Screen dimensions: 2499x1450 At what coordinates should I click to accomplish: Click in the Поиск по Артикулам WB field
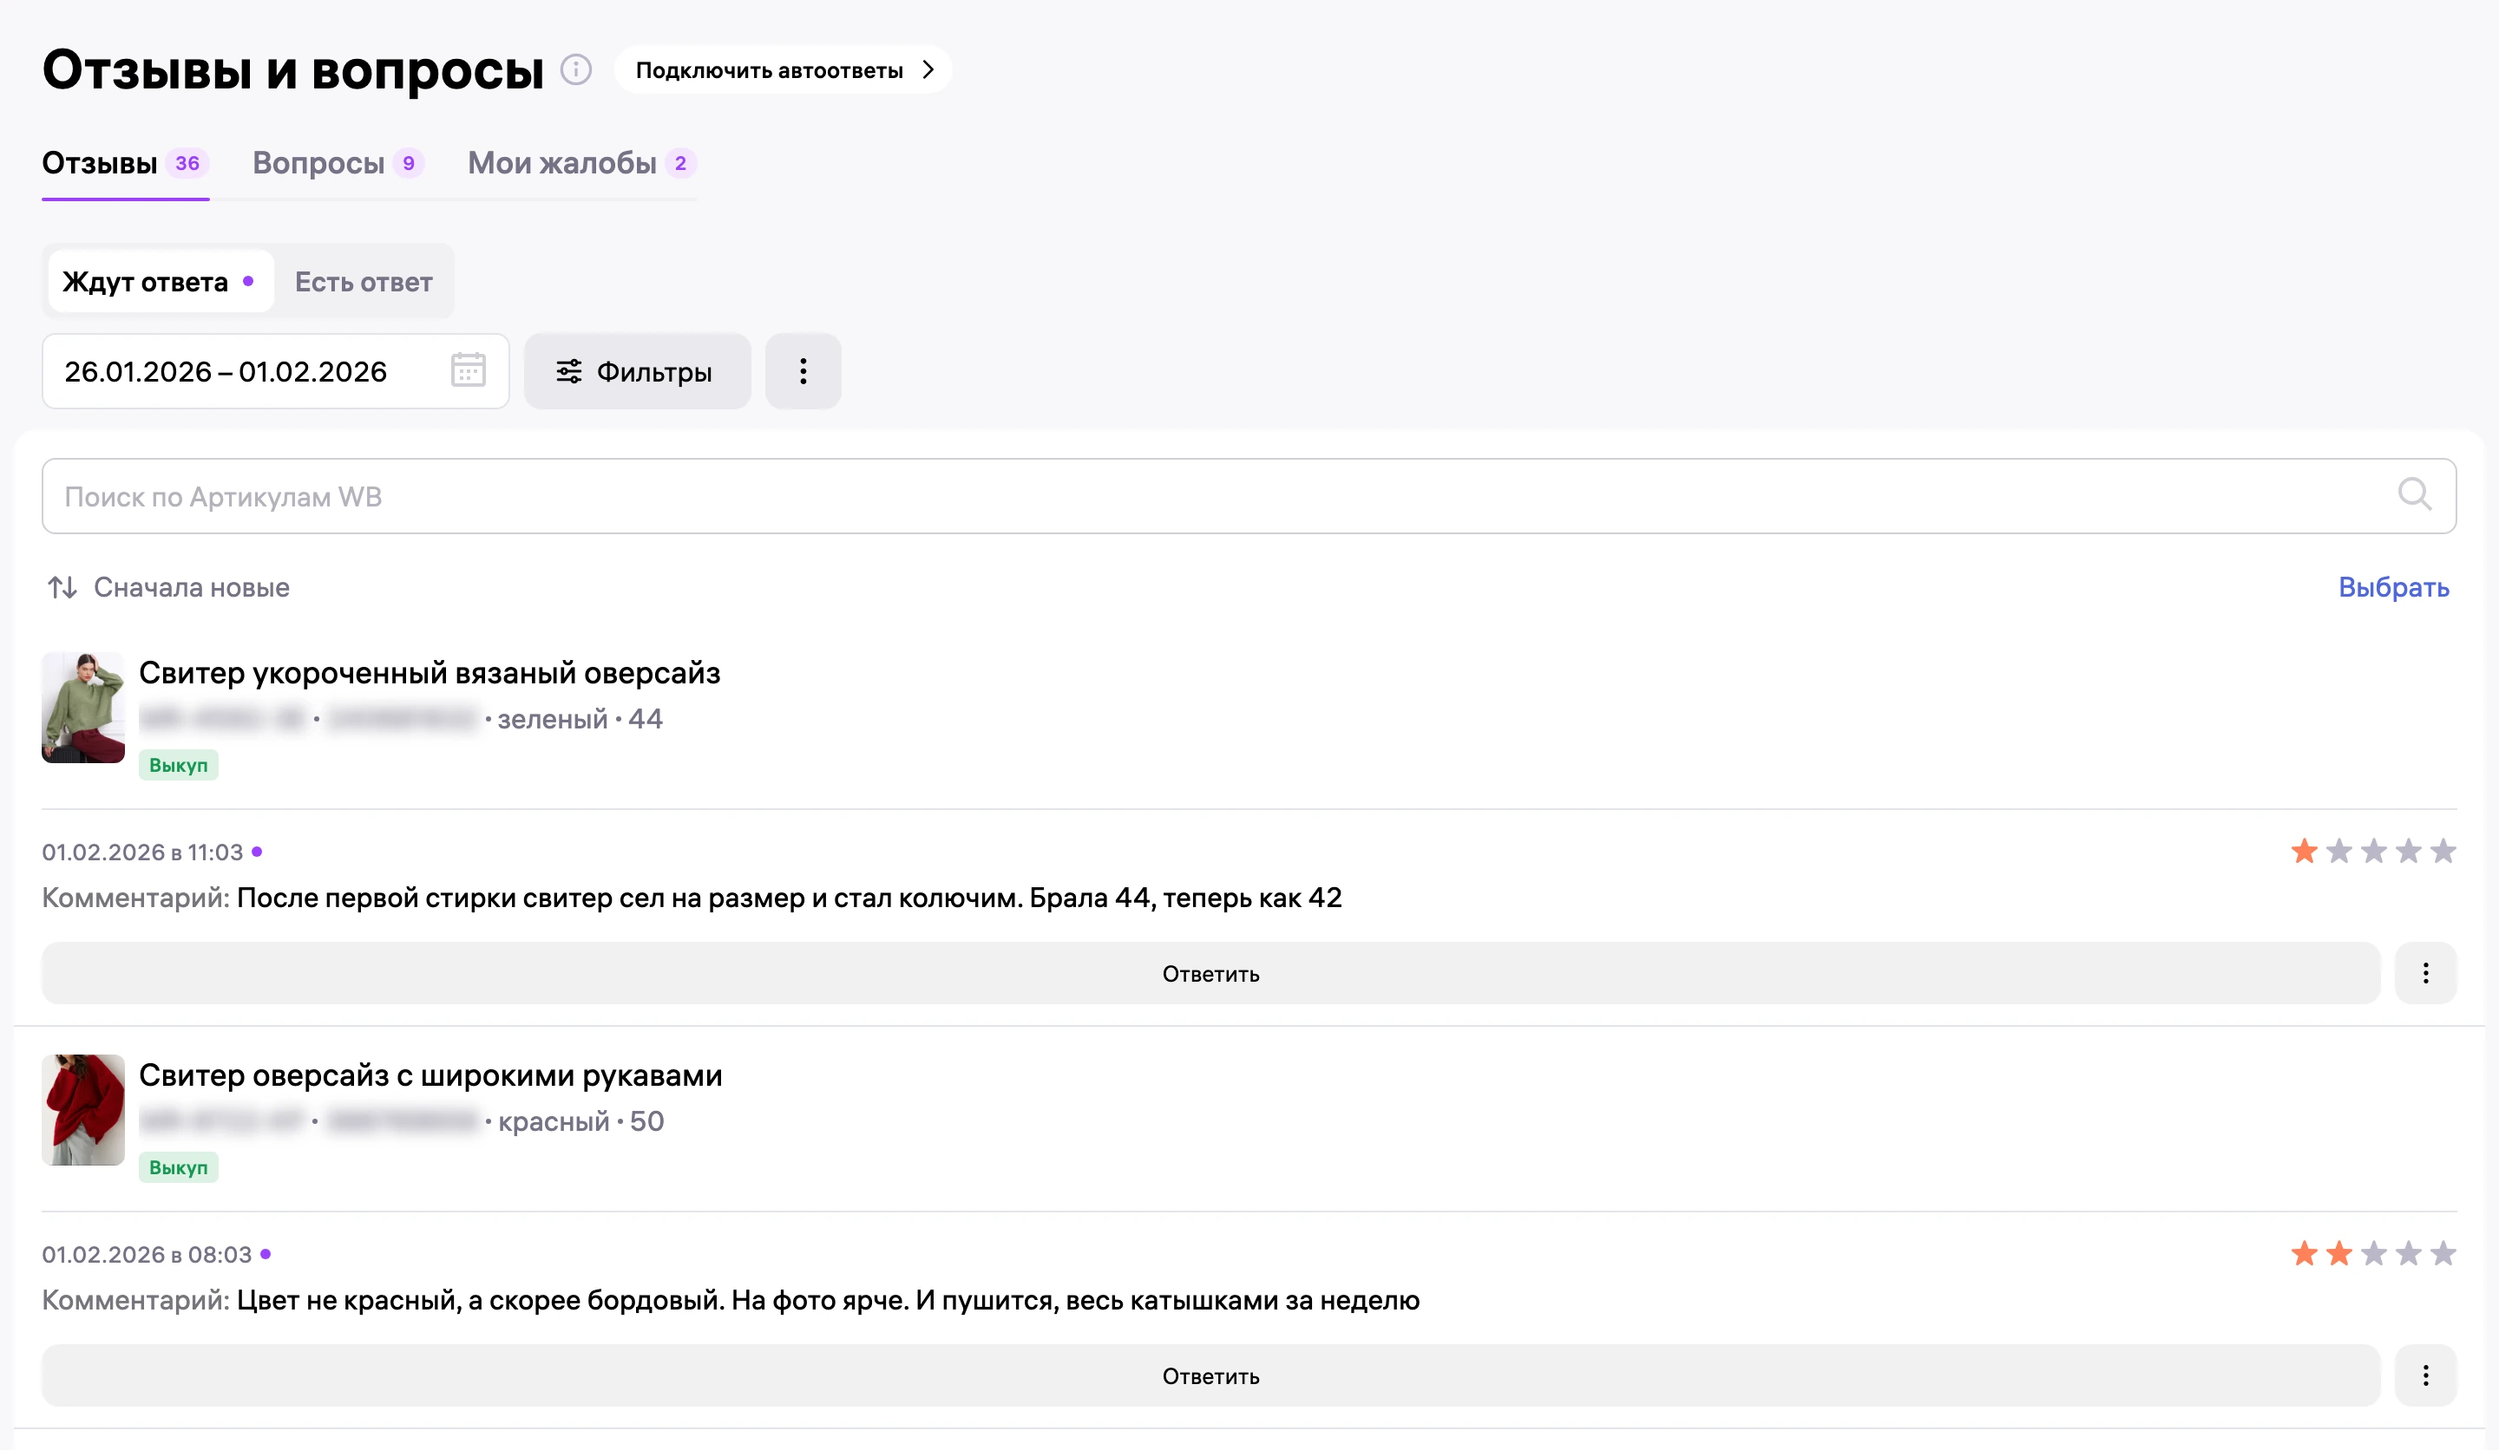point(1249,495)
